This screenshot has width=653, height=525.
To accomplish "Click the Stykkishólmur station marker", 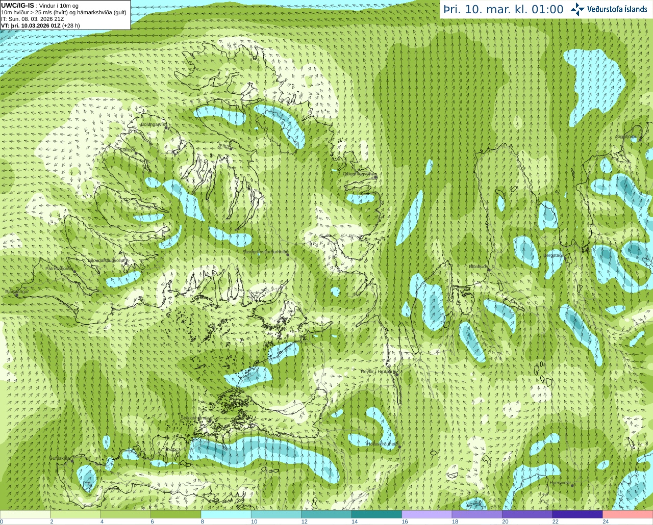I will [209, 421].
